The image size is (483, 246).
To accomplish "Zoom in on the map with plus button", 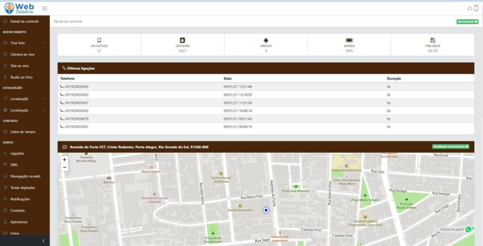I will (65, 160).
